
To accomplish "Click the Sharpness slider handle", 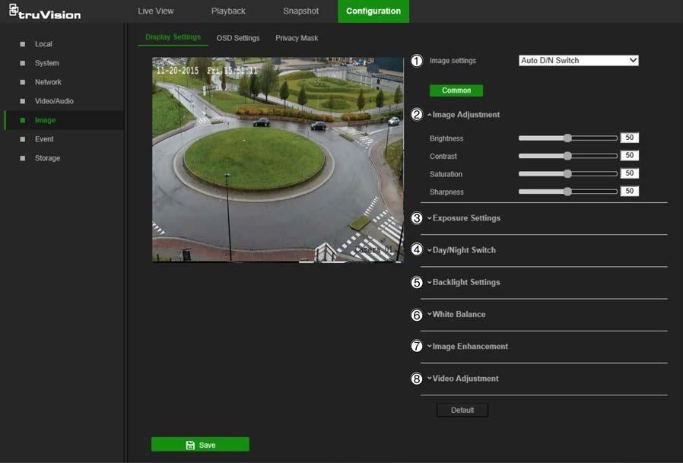I will coord(567,192).
